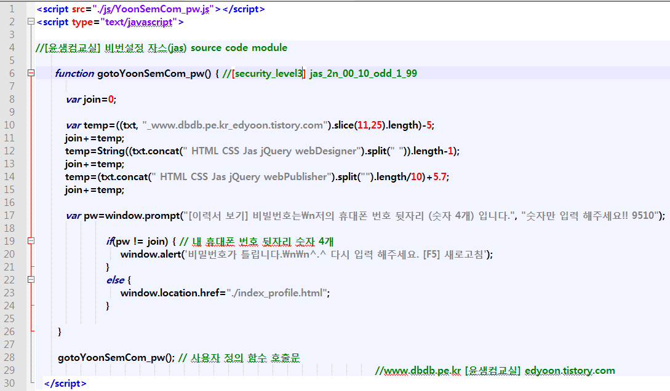Click the +5.7 value on line 14

(436, 176)
